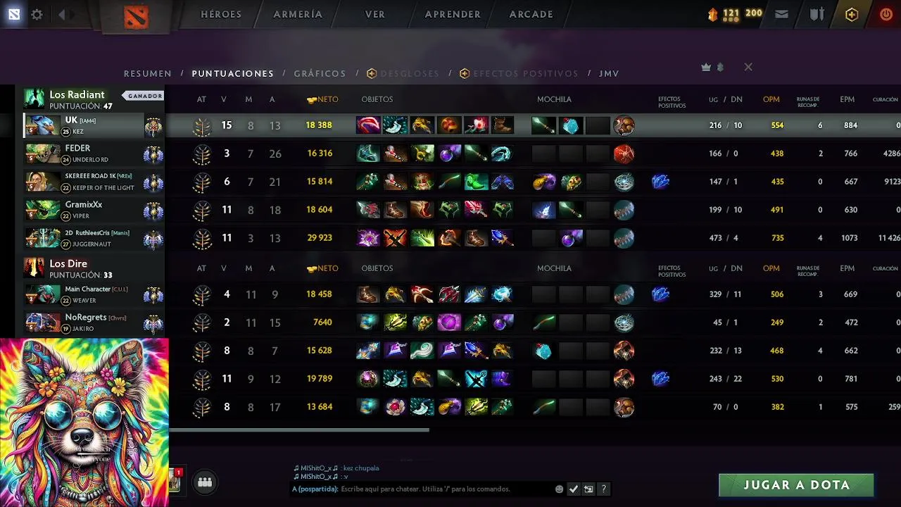Click the Jugar a Dota button
The width and height of the screenshot is (901, 507).
click(796, 485)
